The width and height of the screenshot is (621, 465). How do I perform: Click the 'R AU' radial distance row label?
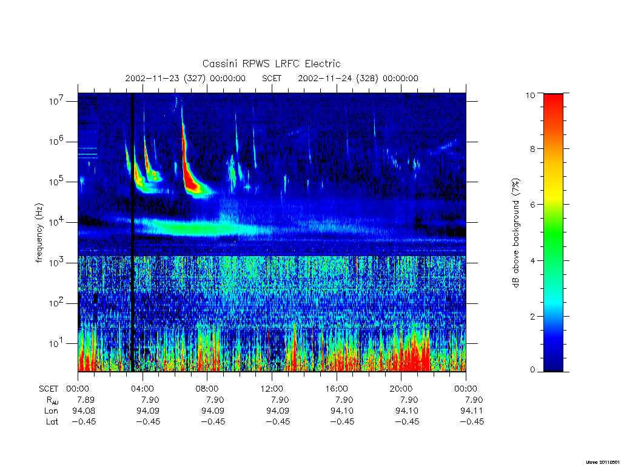52,400
